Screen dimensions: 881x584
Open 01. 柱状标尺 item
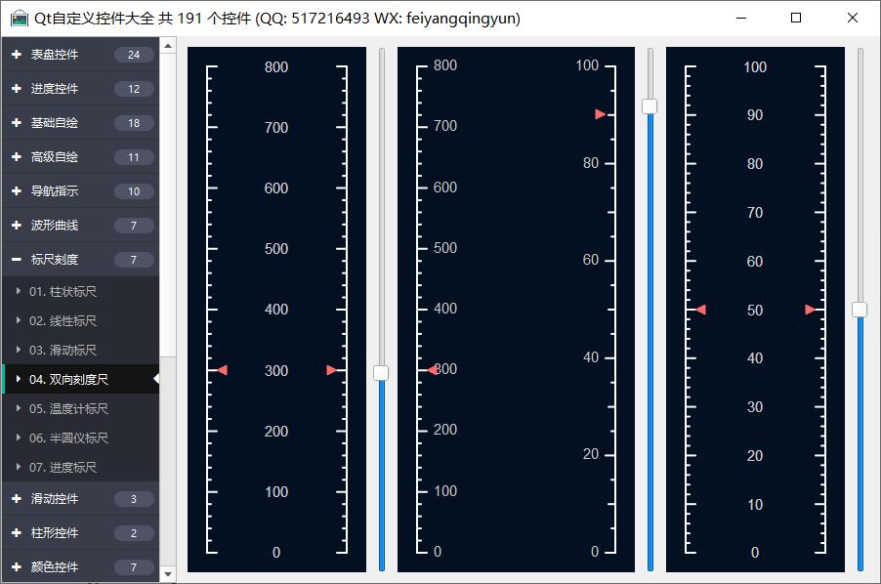[63, 292]
